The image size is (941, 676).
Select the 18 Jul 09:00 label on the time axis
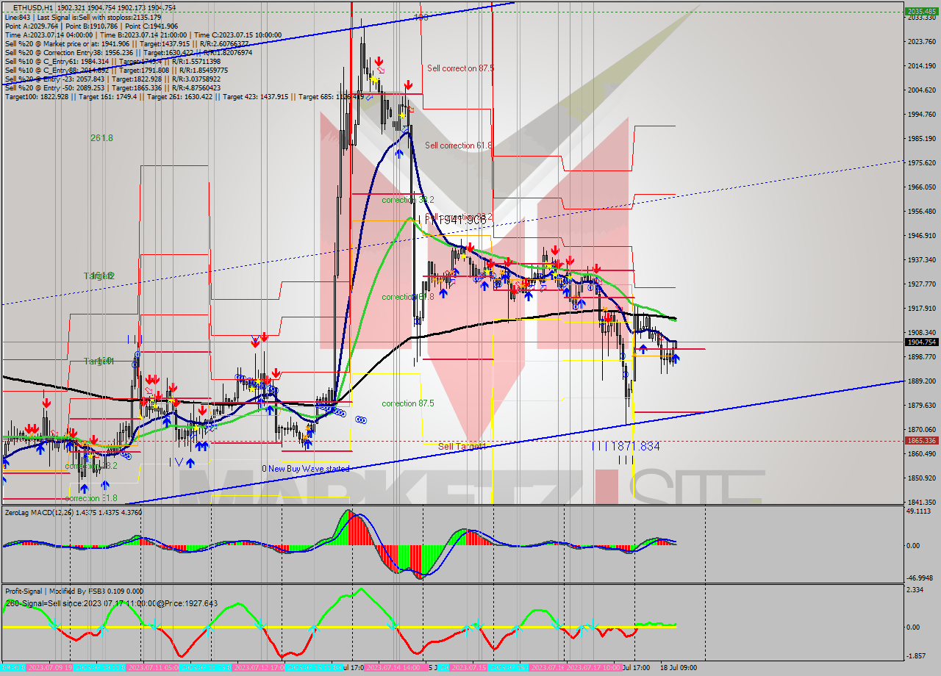click(x=679, y=669)
